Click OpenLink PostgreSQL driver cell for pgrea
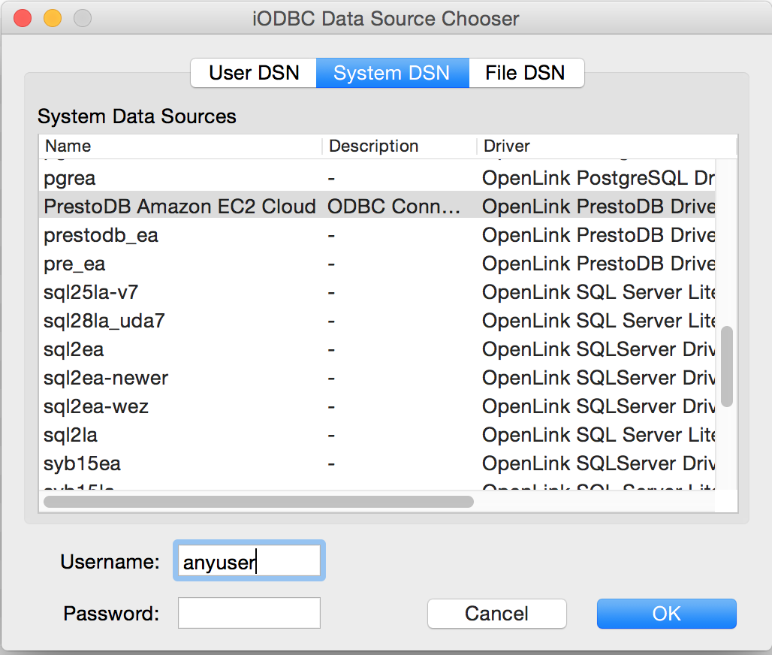The image size is (772, 655). click(599, 178)
